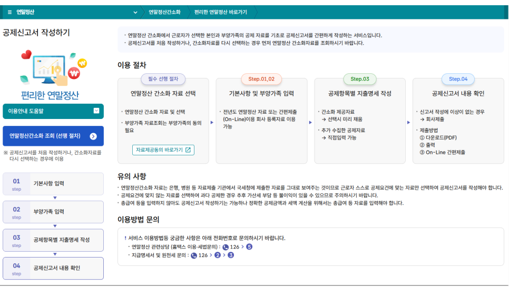Click the 이용방법 문의 section heading
This screenshot has height=287, width=509.
click(x=138, y=220)
